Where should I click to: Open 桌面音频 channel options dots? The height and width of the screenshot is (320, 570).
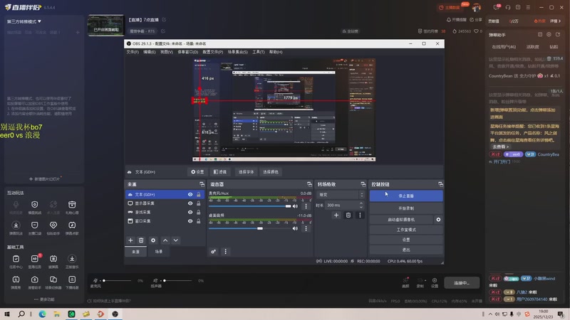click(306, 228)
